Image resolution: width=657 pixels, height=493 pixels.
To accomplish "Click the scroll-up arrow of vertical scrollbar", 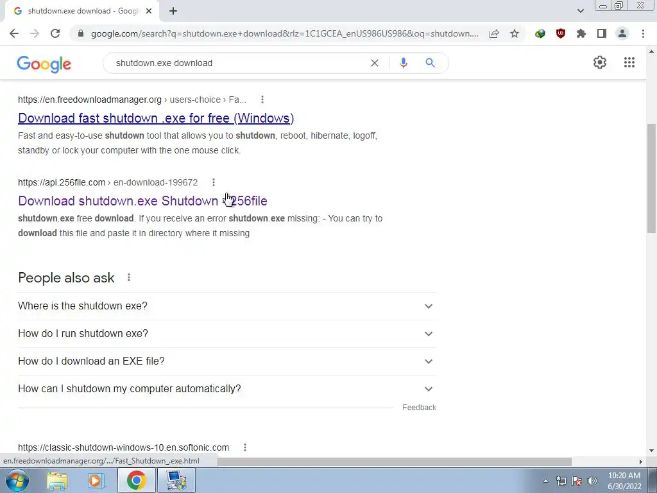I will [x=651, y=52].
